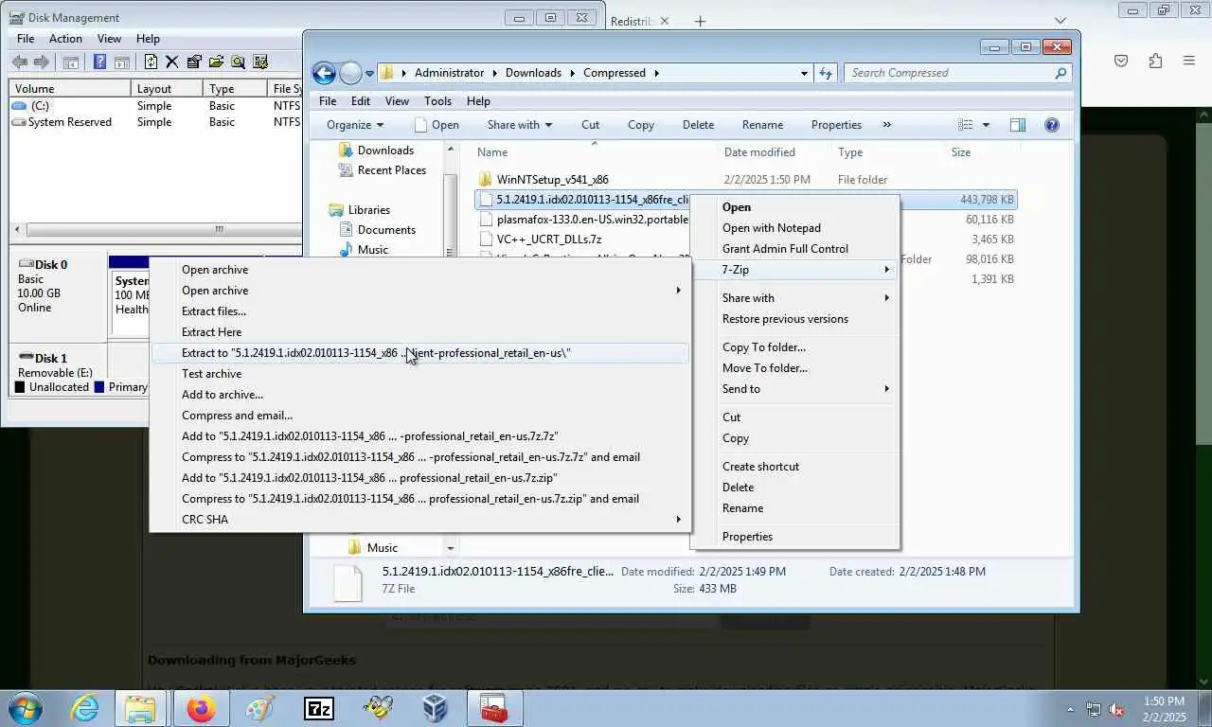The height and width of the screenshot is (727, 1212).
Task: Click the Back arrow in Disk Management toolbar
Action: click(19, 62)
